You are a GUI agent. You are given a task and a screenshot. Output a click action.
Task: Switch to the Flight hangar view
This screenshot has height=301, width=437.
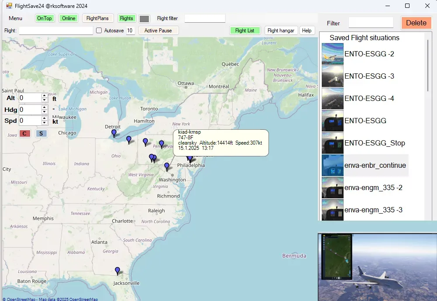pos(282,31)
